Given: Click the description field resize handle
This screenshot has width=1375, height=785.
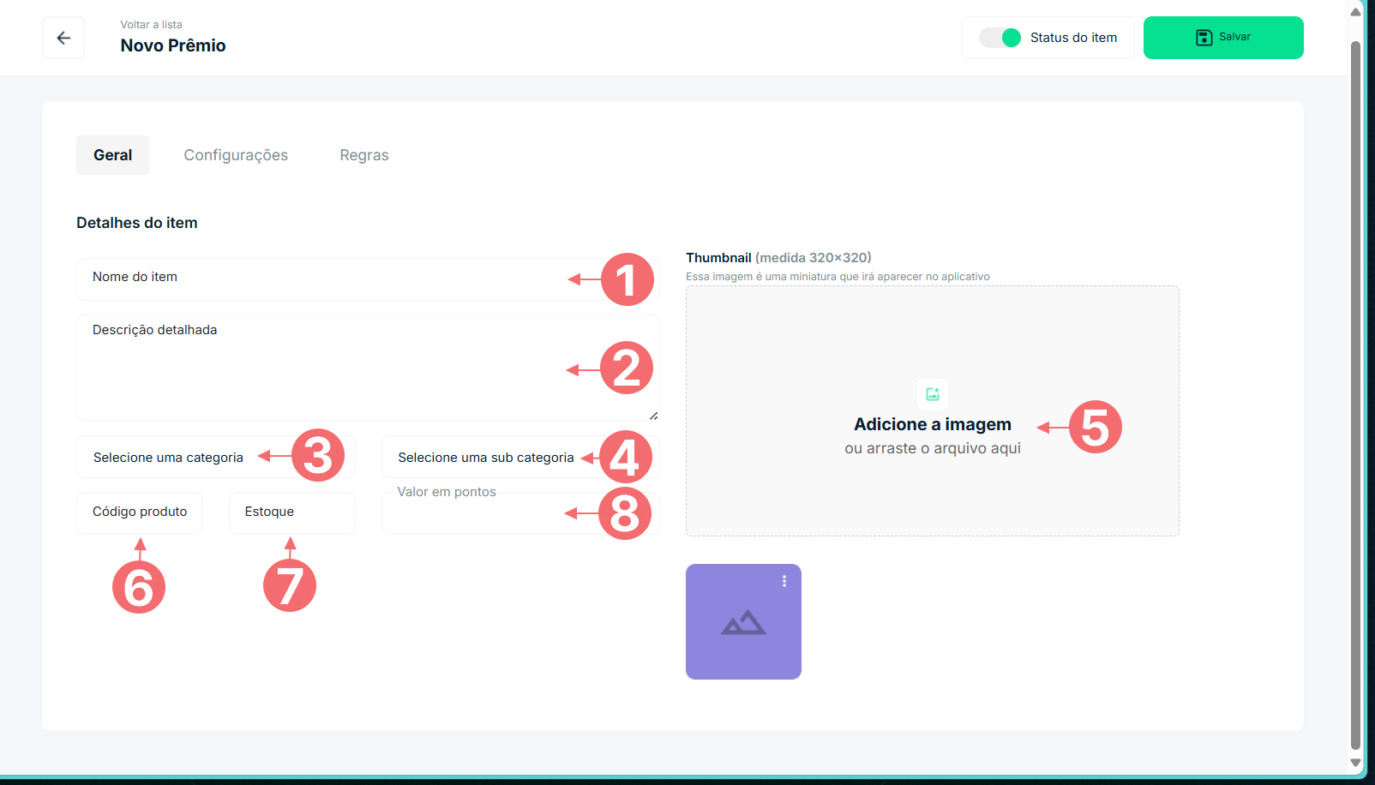Looking at the screenshot, I should [x=653, y=416].
